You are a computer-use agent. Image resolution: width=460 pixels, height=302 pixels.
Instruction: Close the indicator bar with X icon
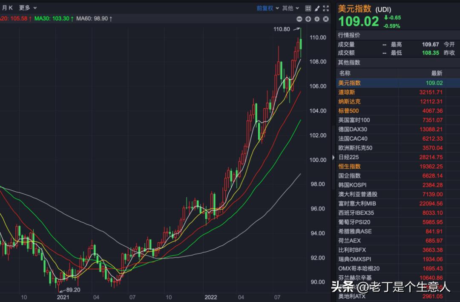(x=325, y=19)
